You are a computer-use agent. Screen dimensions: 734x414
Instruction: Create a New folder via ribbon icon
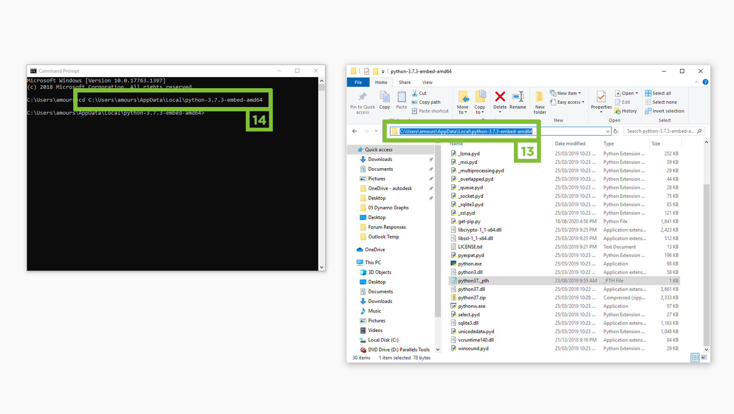click(539, 101)
